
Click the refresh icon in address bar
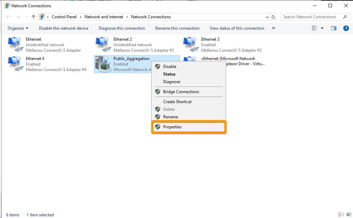tap(273, 17)
